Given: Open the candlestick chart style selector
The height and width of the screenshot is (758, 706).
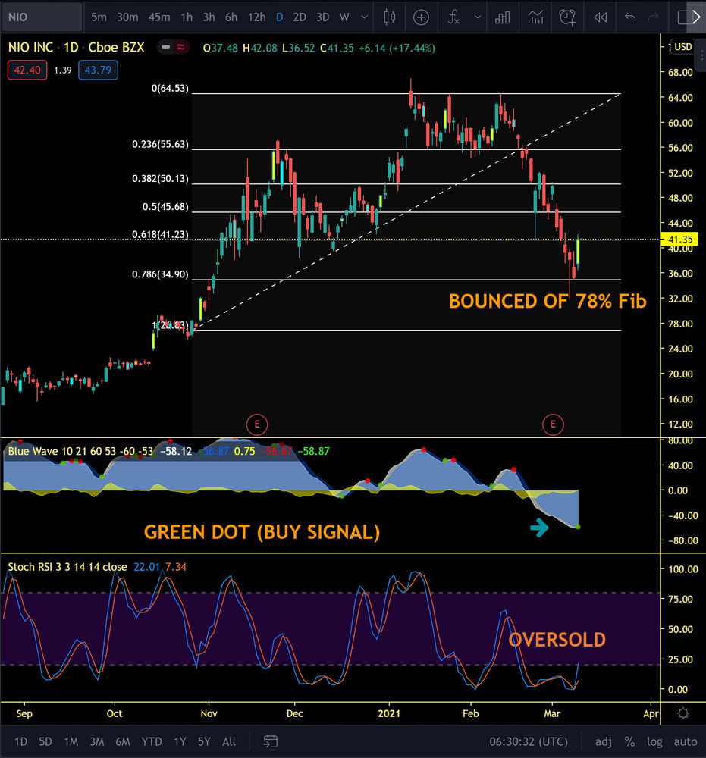Looking at the screenshot, I should tap(389, 17).
